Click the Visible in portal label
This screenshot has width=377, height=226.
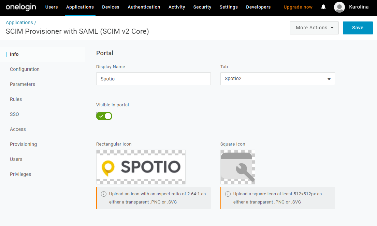(x=113, y=105)
